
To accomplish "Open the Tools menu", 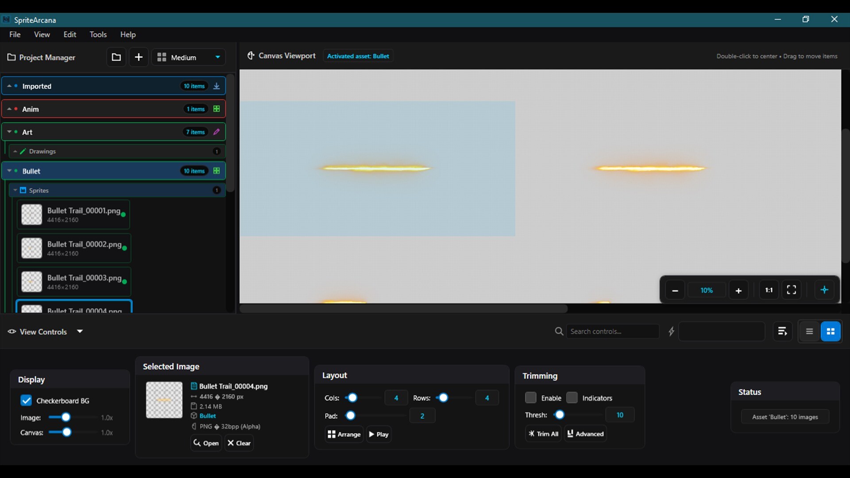I will (x=98, y=35).
